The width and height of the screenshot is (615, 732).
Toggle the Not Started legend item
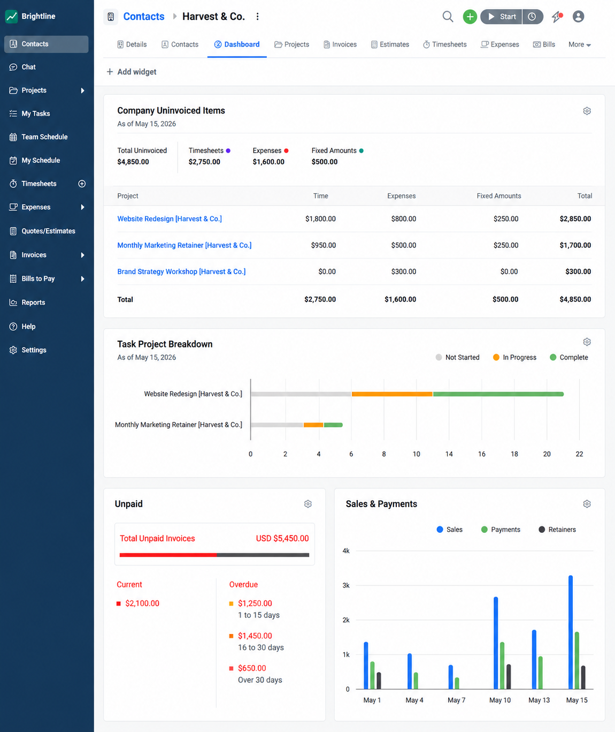pos(457,357)
